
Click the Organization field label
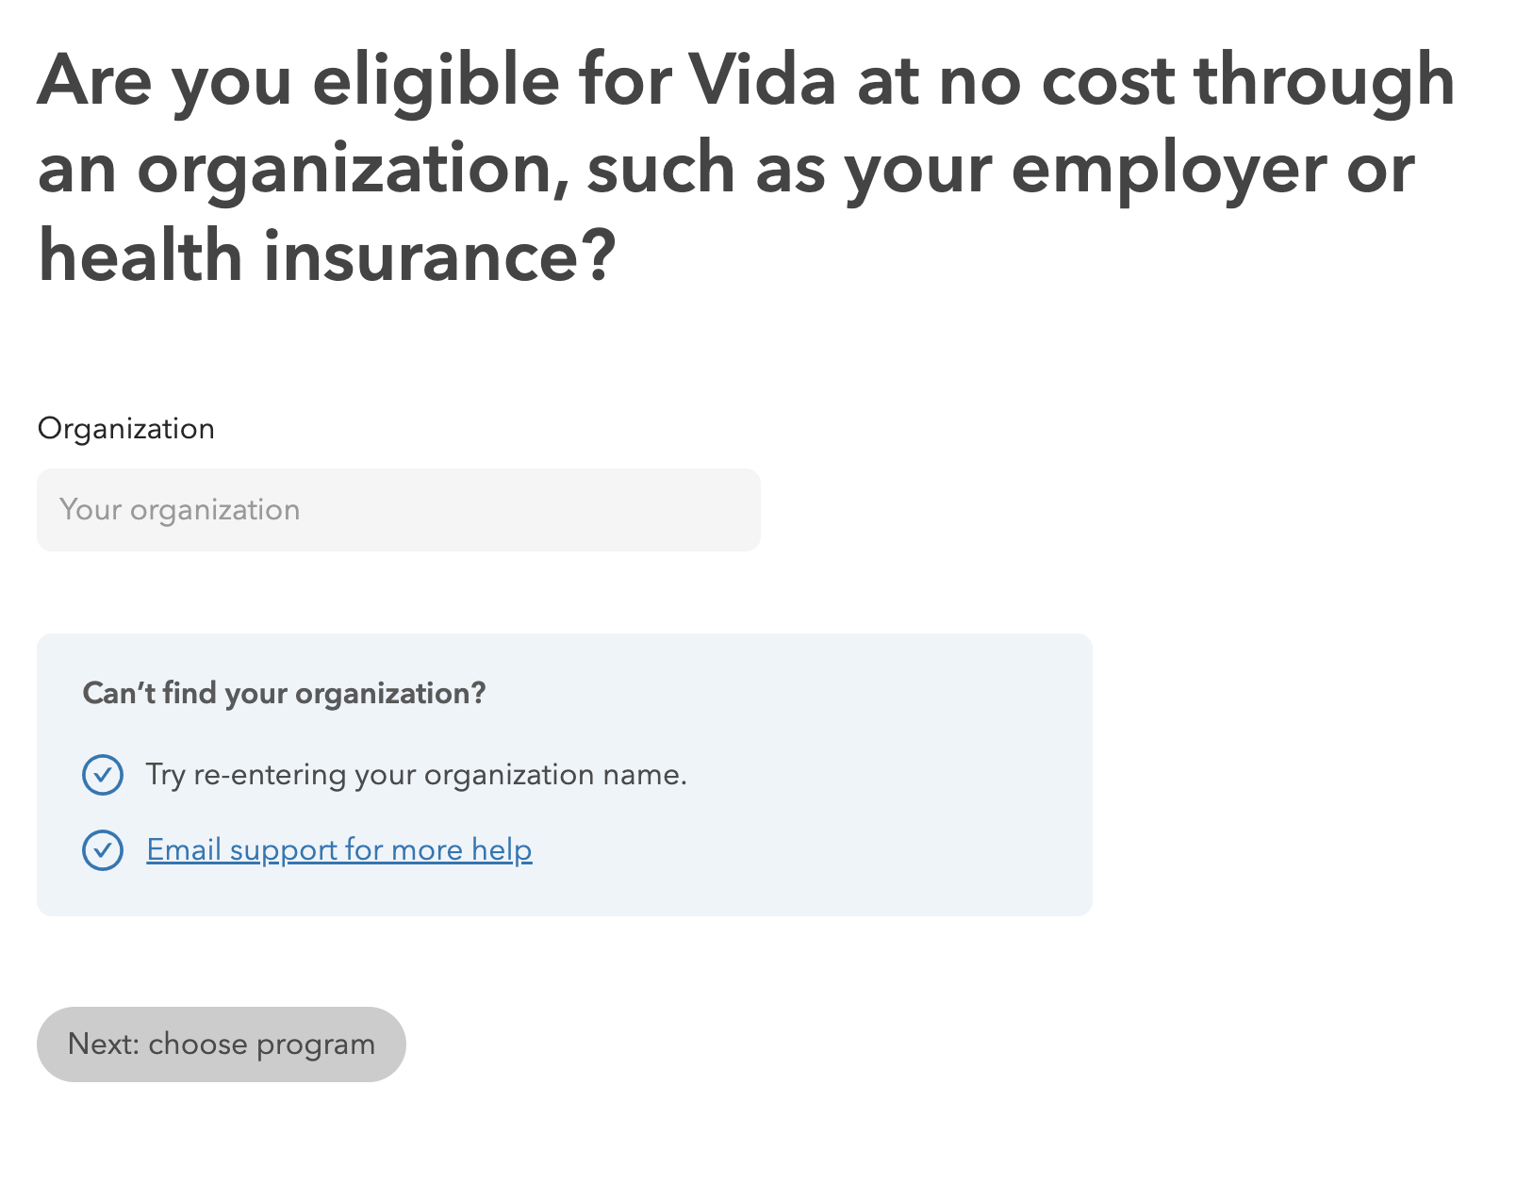(126, 429)
